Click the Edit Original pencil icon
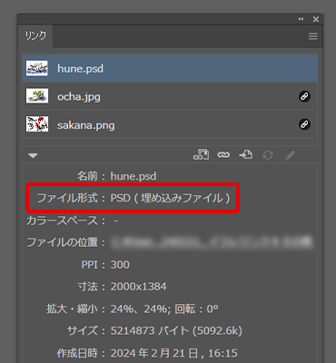This screenshot has height=363, width=336. tap(290, 155)
